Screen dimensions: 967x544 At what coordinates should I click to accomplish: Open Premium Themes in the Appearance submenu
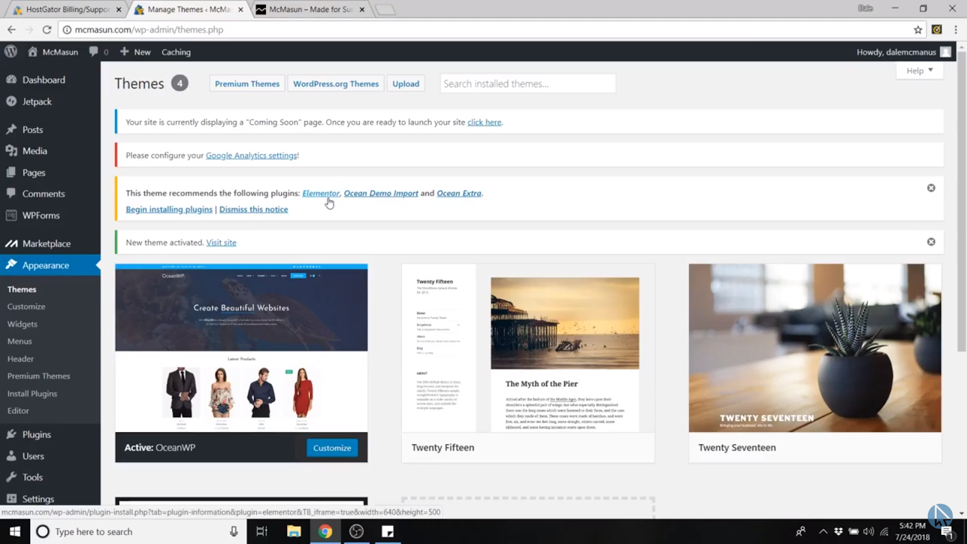(x=39, y=376)
